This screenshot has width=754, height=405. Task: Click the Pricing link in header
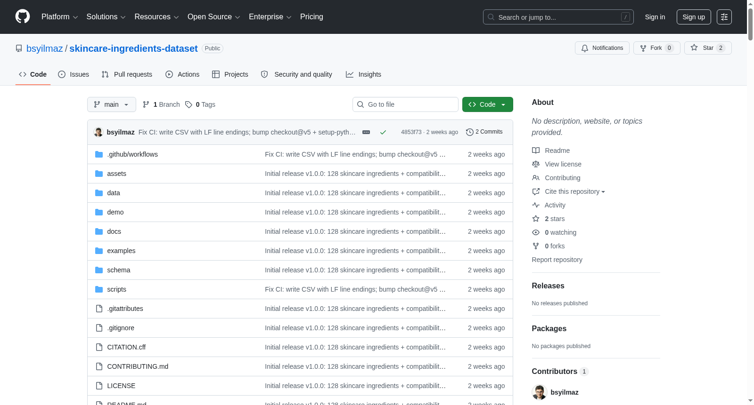pyautogui.click(x=311, y=17)
